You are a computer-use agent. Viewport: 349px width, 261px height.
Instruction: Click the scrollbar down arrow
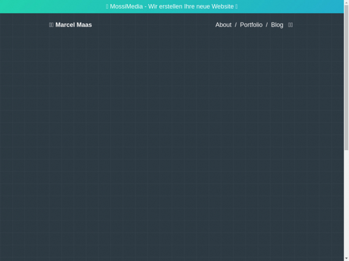[x=346, y=258]
